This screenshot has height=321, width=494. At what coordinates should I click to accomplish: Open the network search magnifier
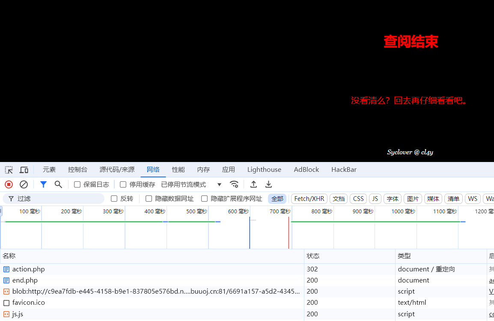coord(58,184)
